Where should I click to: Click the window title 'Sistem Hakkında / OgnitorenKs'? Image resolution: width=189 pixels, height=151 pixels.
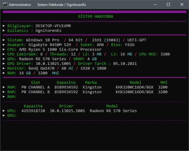[x=62, y=5]
